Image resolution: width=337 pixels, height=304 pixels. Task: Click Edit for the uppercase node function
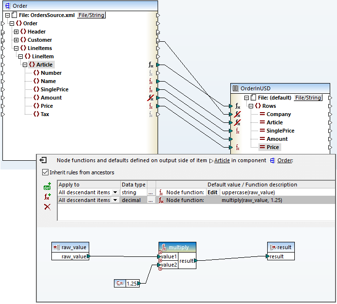click(212, 192)
